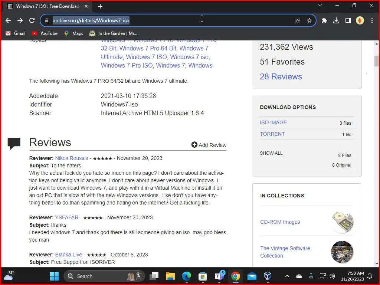Open Microsoft Store from the taskbar
Screen dimensions: 380x285
203,276
